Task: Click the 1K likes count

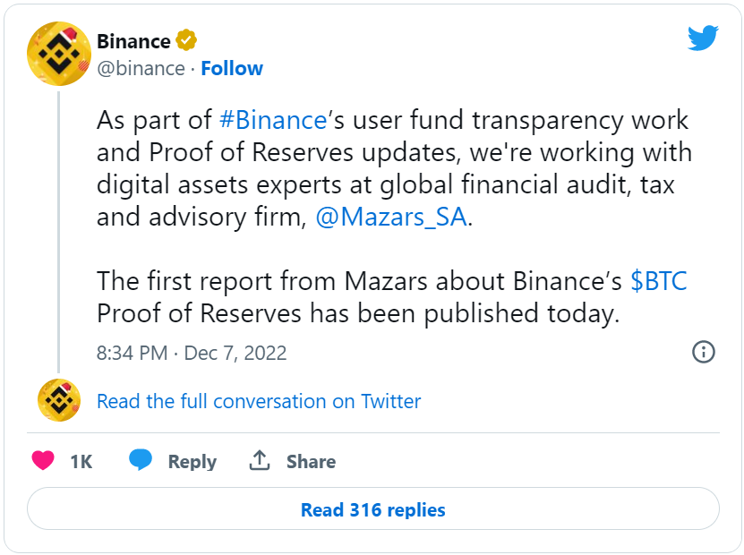Action: pyautogui.click(x=81, y=462)
